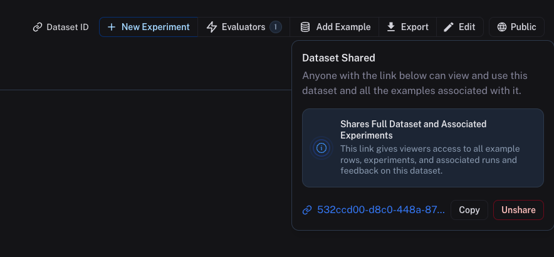Click the chain-link icon beside Dataset ID

pos(38,28)
